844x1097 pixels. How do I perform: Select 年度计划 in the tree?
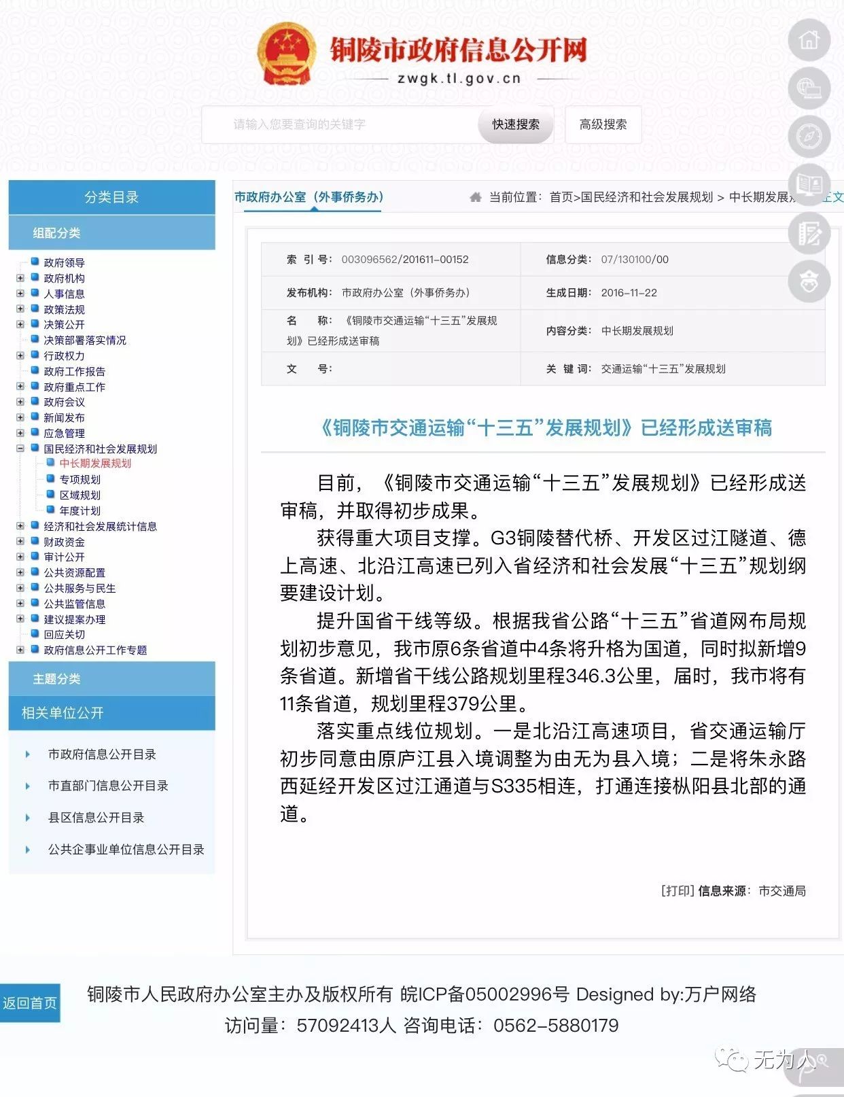coord(80,511)
